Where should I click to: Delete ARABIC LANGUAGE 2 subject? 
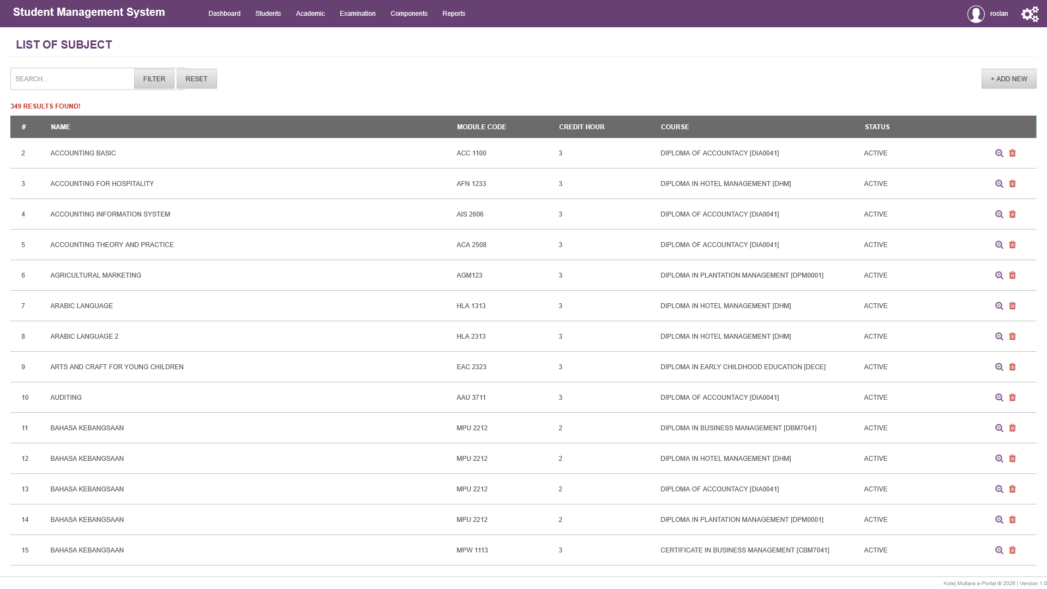coord(1012,336)
